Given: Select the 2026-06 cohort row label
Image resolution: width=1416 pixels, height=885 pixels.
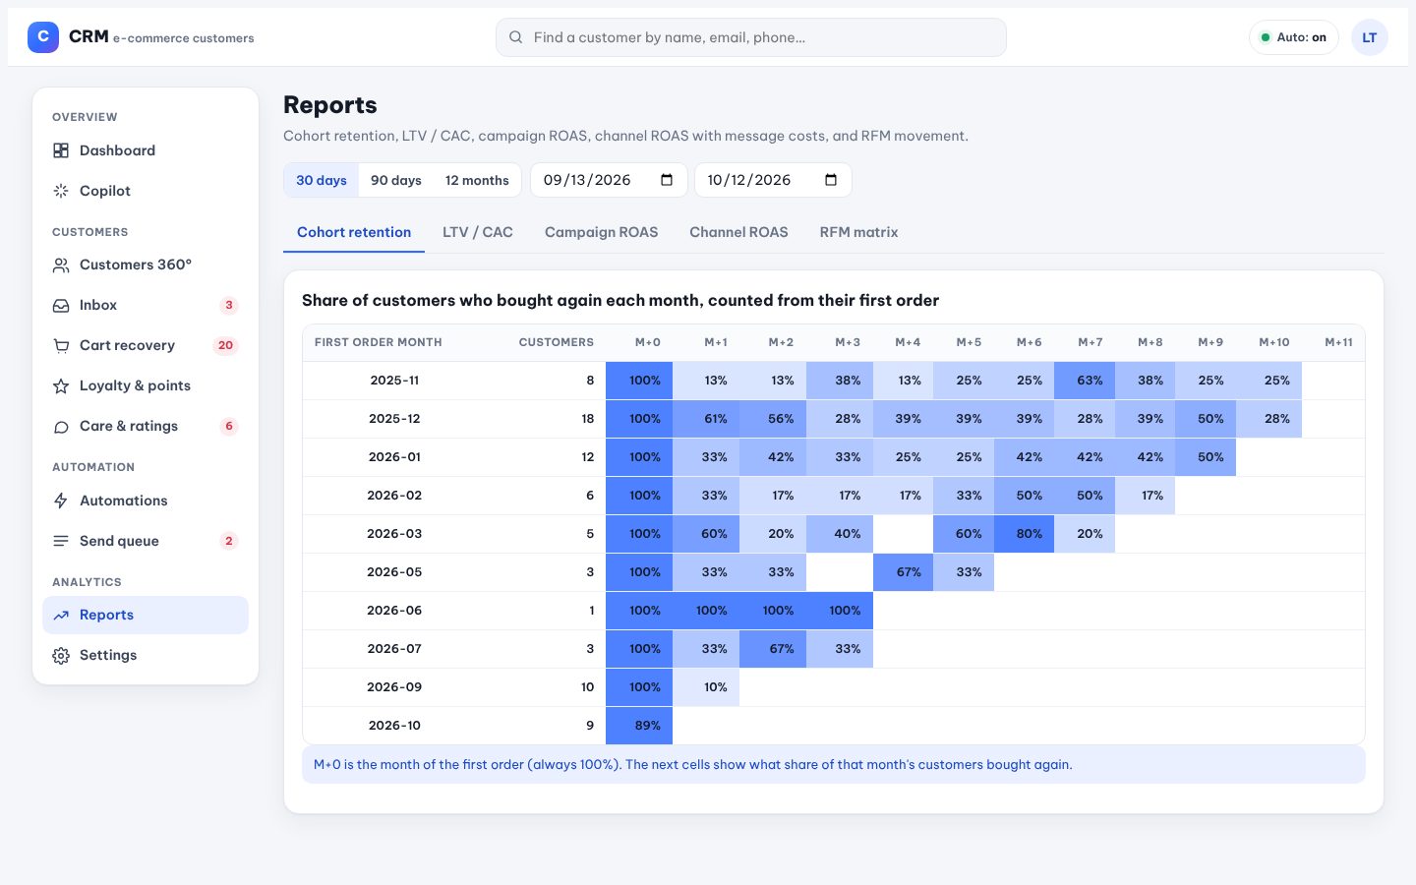Looking at the screenshot, I should 394,611.
